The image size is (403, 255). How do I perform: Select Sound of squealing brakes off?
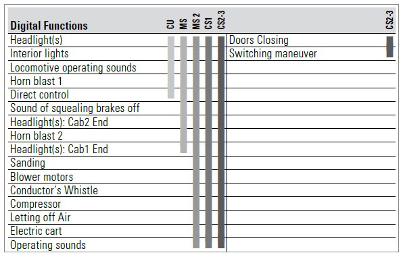click(75, 108)
